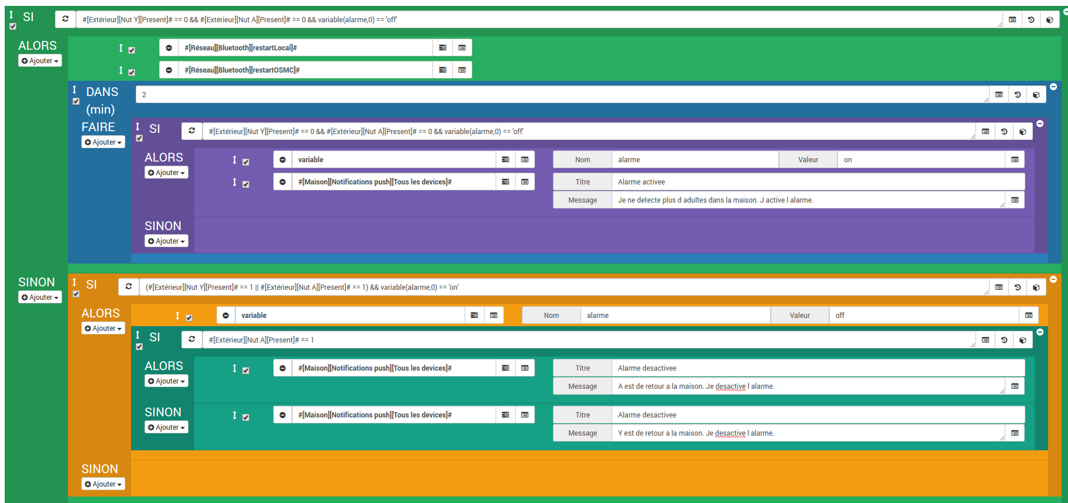Click move handle of the teal SI block

(138, 335)
